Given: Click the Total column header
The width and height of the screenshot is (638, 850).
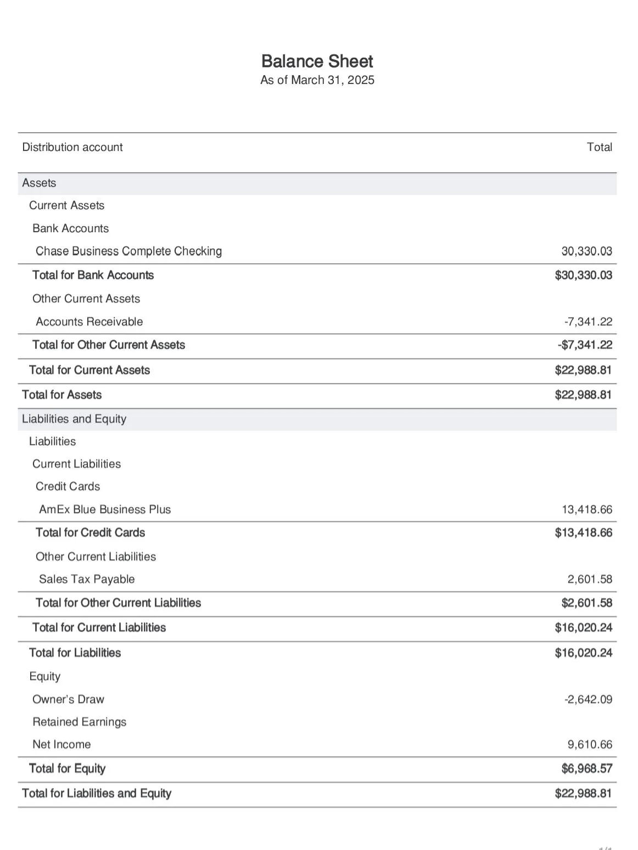Looking at the screenshot, I should (x=599, y=147).
